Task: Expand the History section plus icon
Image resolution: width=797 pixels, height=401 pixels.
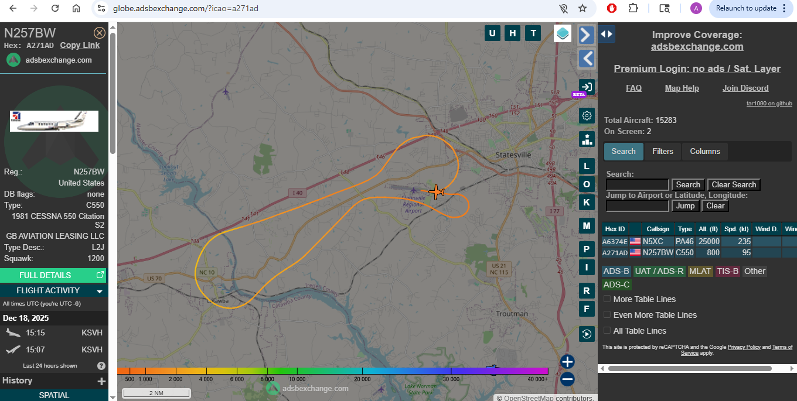Action: (101, 381)
